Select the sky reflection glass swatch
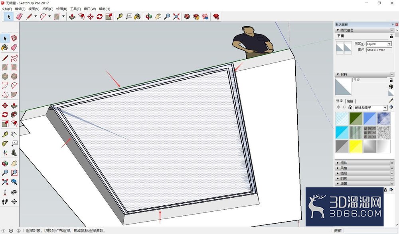Image resolution: width=399 pixels, height=234 pixels. pyautogui.click(x=383, y=119)
